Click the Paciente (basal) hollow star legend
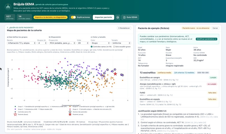 pos(15,114)
